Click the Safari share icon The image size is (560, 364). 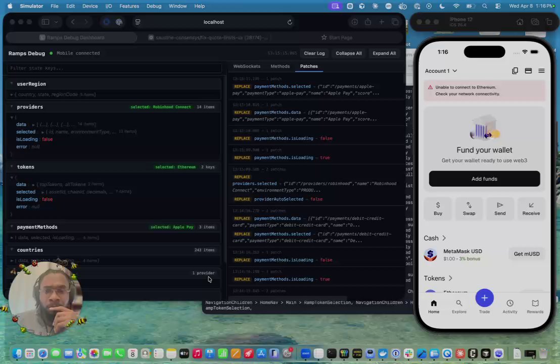368,22
